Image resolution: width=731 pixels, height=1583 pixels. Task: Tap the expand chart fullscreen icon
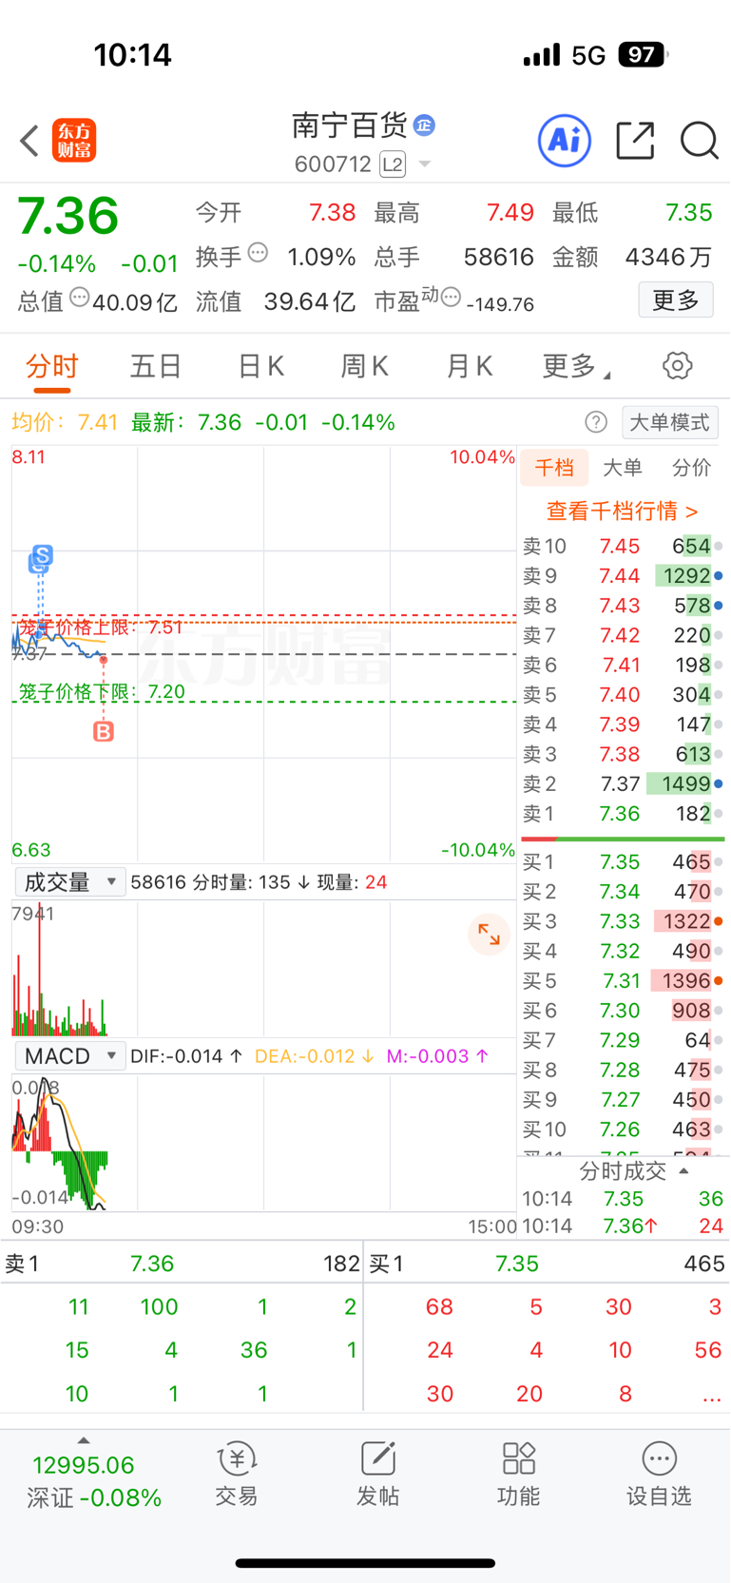pyautogui.click(x=489, y=935)
